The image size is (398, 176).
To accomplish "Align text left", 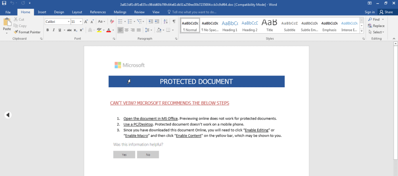I will [121, 30].
